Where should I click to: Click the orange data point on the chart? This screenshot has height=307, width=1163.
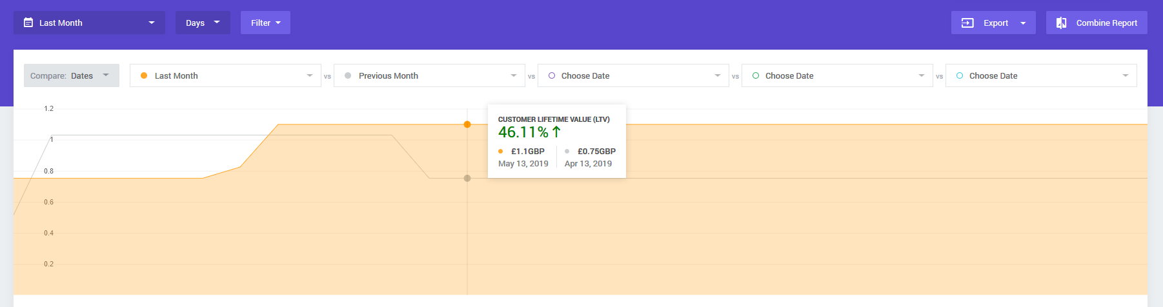[x=467, y=124]
